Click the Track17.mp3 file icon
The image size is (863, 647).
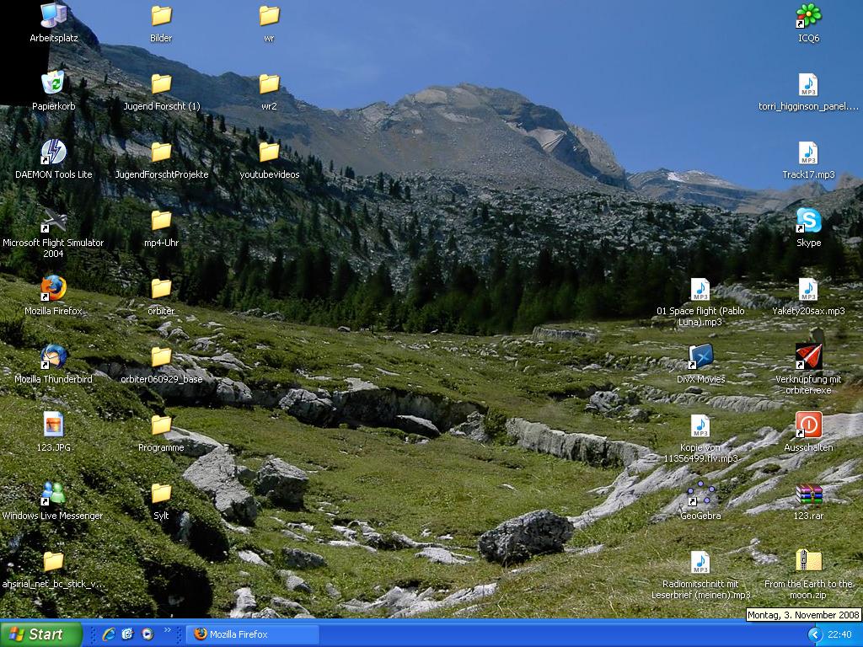coord(808,153)
